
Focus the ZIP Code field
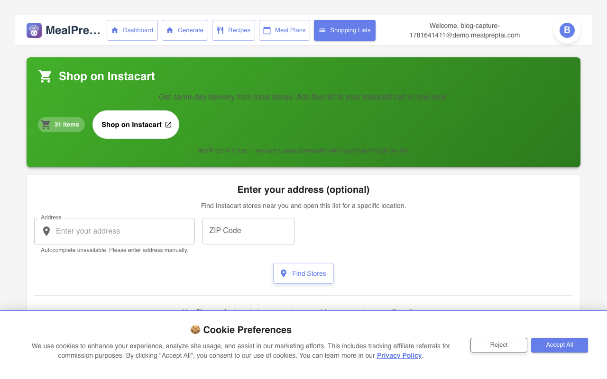tap(248, 231)
